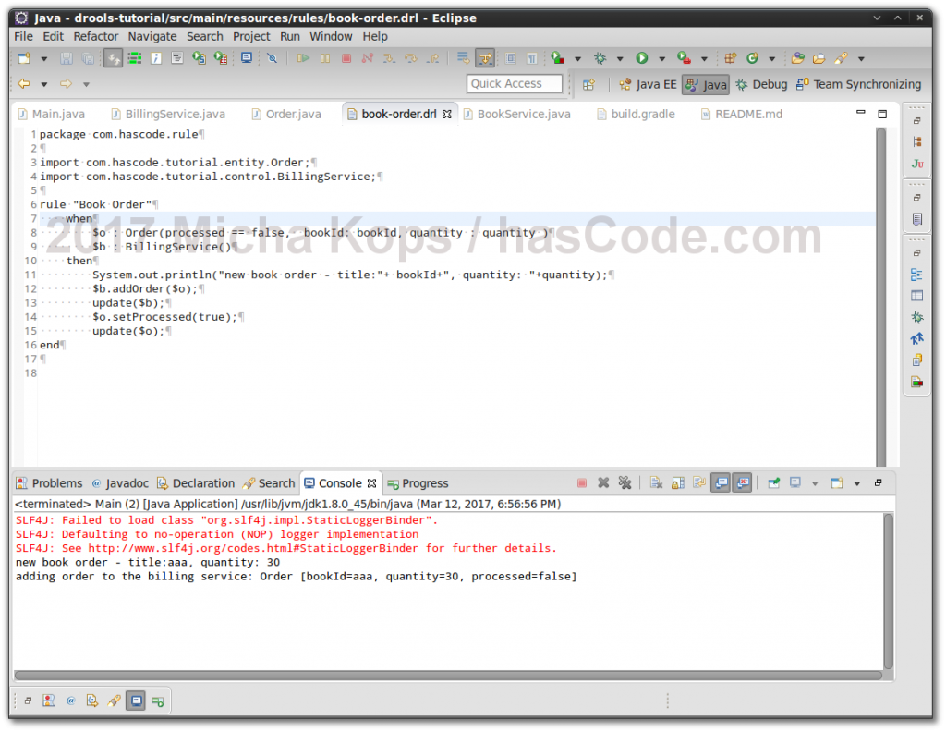
Task: Toggle Pin Console
Action: pos(772,482)
